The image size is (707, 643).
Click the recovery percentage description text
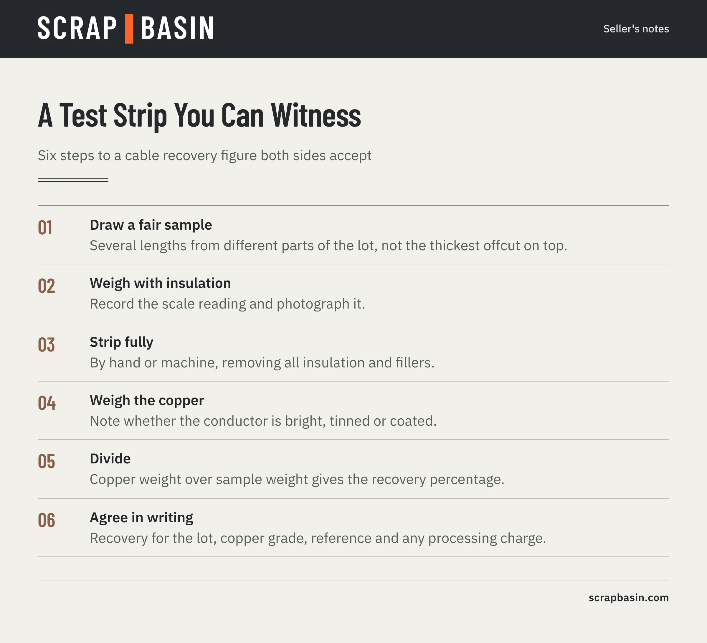[x=297, y=480]
